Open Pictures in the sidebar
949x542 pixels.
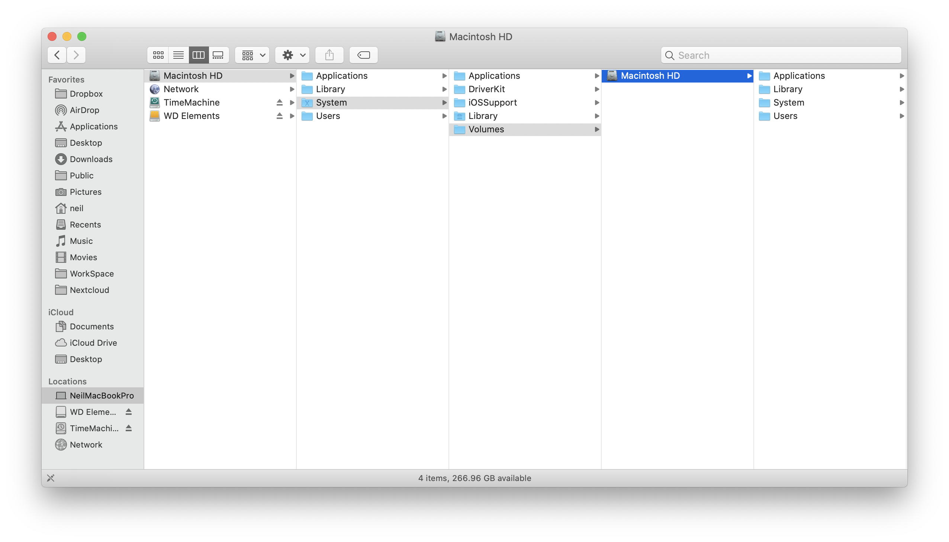(93, 192)
